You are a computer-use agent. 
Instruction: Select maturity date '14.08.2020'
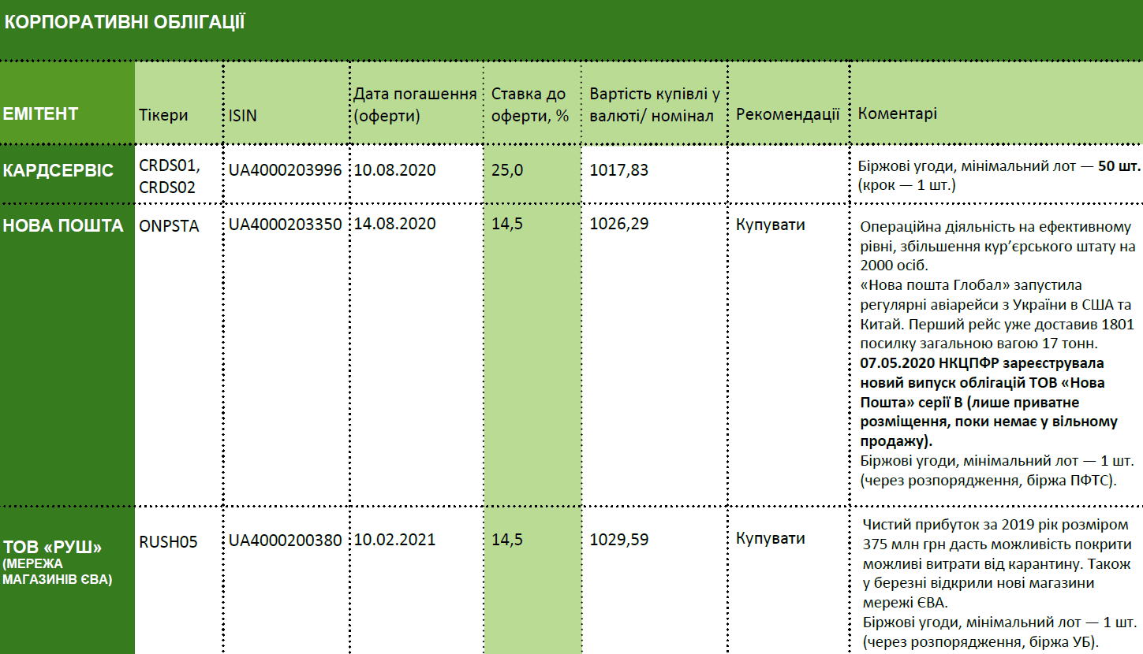tap(394, 225)
